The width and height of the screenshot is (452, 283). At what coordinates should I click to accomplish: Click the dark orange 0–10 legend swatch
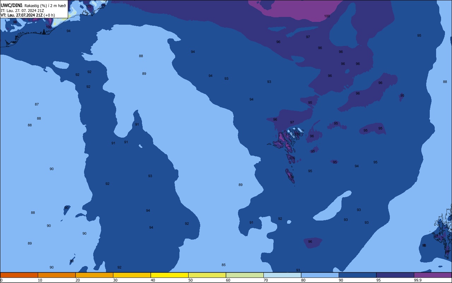[19, 275]
